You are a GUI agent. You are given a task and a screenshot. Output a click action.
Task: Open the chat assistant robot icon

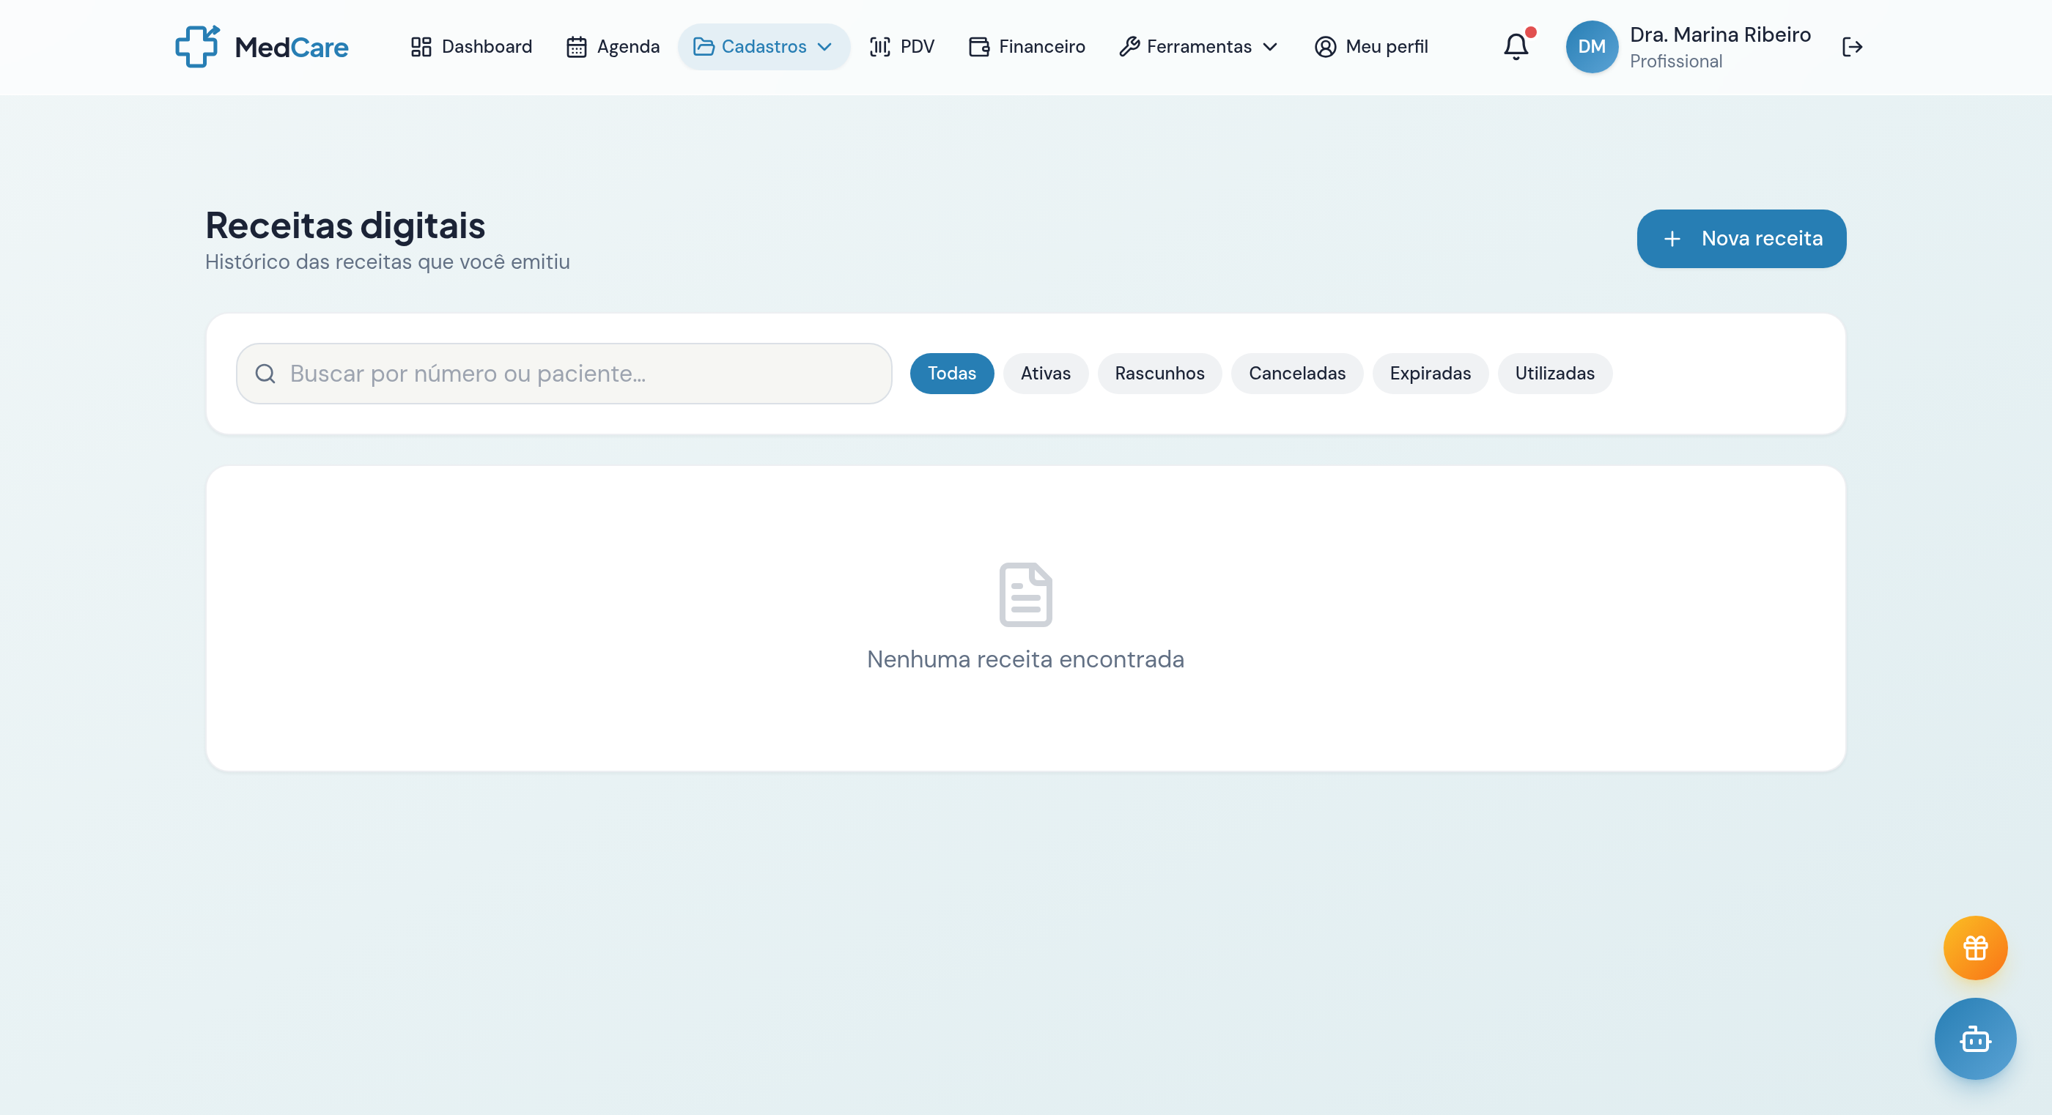pyautogui.click(x=1975, y=1039)
